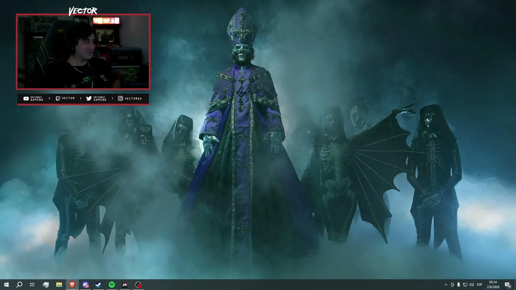Open taskbar Search magnifier

coord(19,285)
